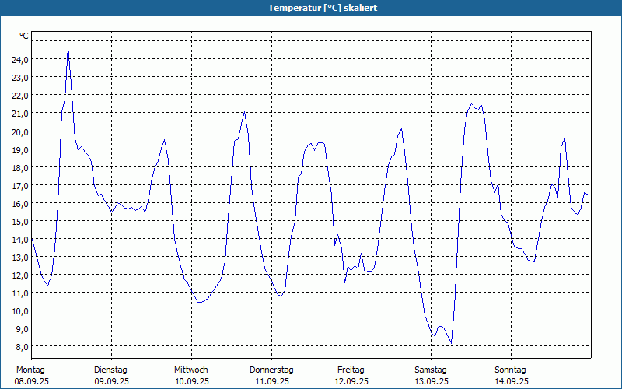
Task: Select the 10,0 y-axis value
Action: [x=20, y=310]
